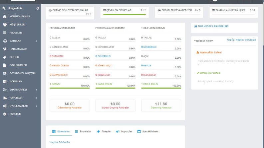
Task: Click the Raporlar chart icon
Action: point(5,98)
